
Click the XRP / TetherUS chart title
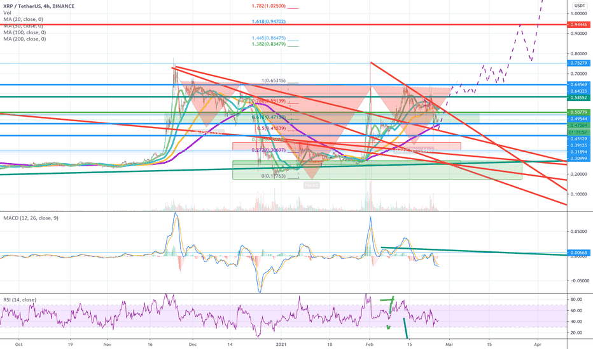click(x=39, y=6)
